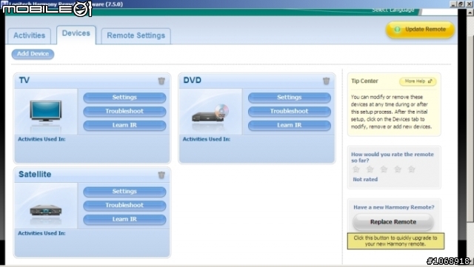Screen dimensions: 474x267
Task: Click the Satellite device title
Action: click(35, 175)
